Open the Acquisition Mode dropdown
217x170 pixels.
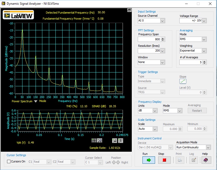208,148
